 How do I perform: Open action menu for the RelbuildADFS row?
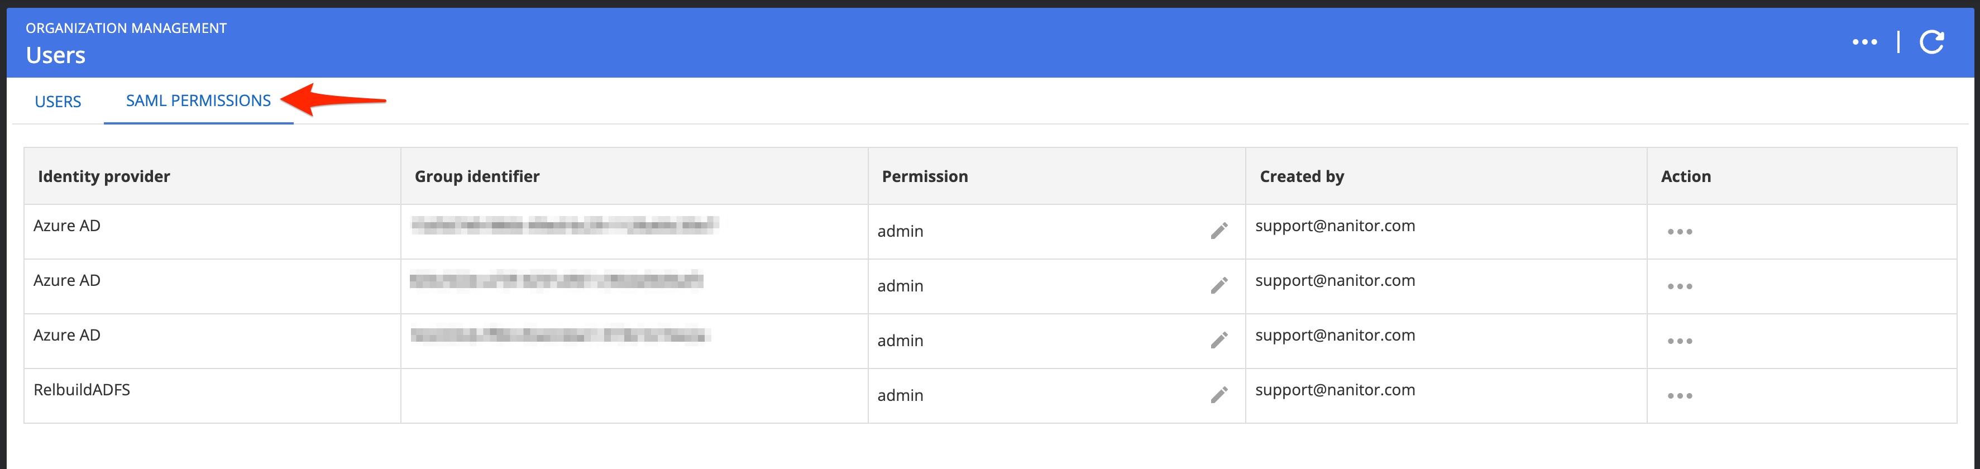point(1680,396)
